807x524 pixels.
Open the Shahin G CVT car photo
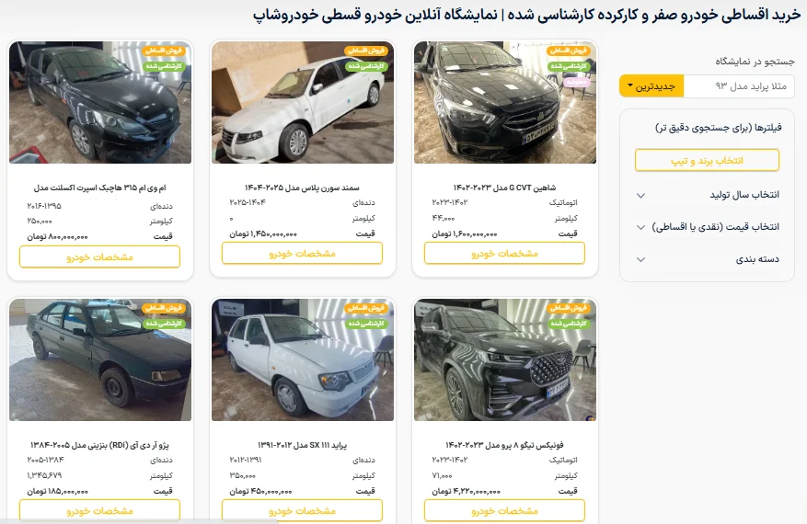(x=505, y=102)
